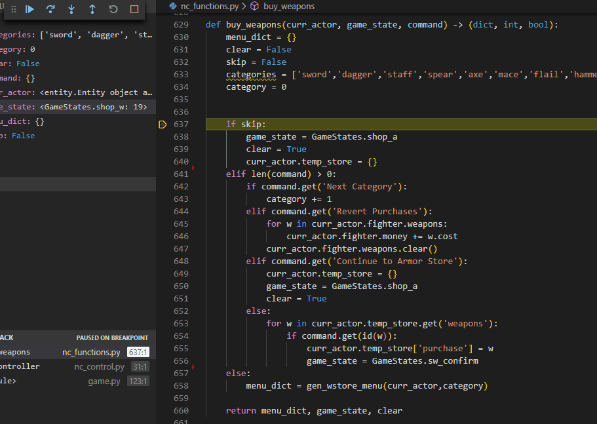Click the Step Into debug icon

tap(71, 9)
